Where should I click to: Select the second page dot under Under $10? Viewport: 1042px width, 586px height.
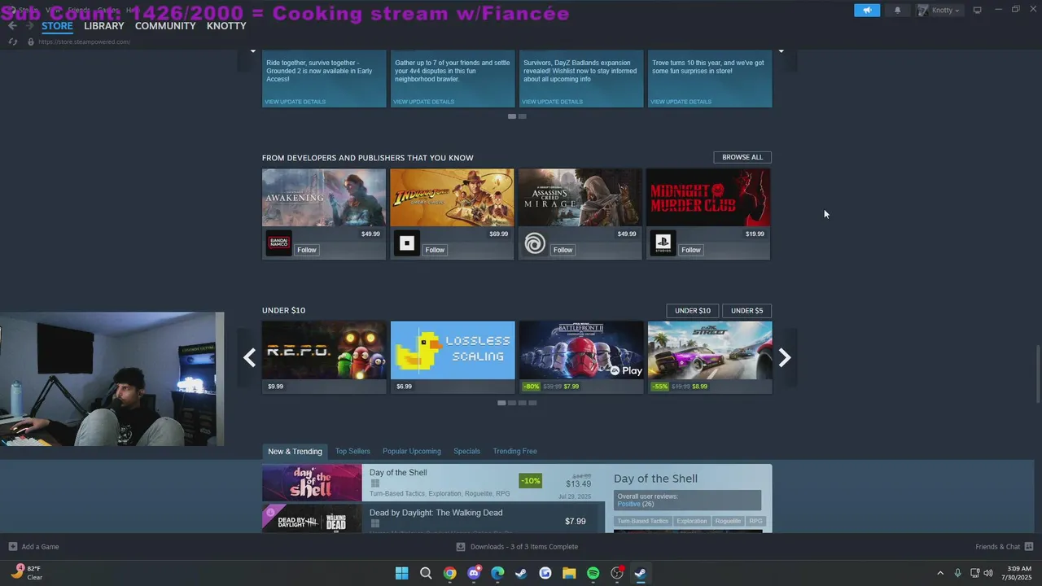tap(511, 403)
